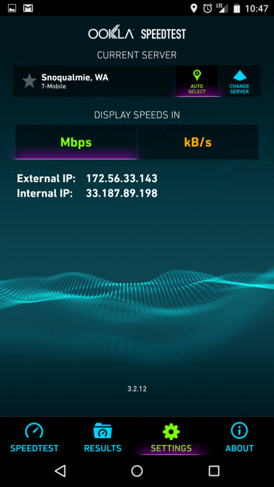
Task: Tap the Gmail notification icon in status bar
Action: [28, 8]
